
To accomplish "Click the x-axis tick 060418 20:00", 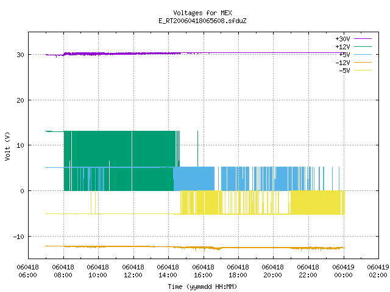I will [x=272, y=271].
